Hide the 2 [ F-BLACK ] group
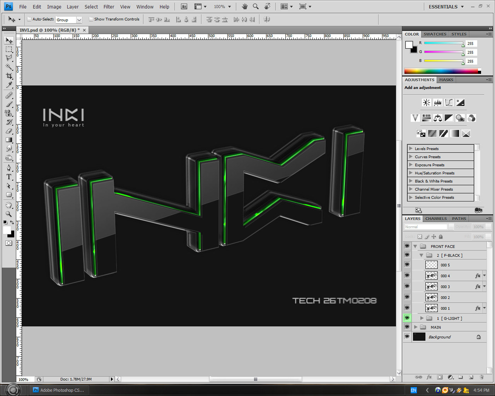 point(407,255)
